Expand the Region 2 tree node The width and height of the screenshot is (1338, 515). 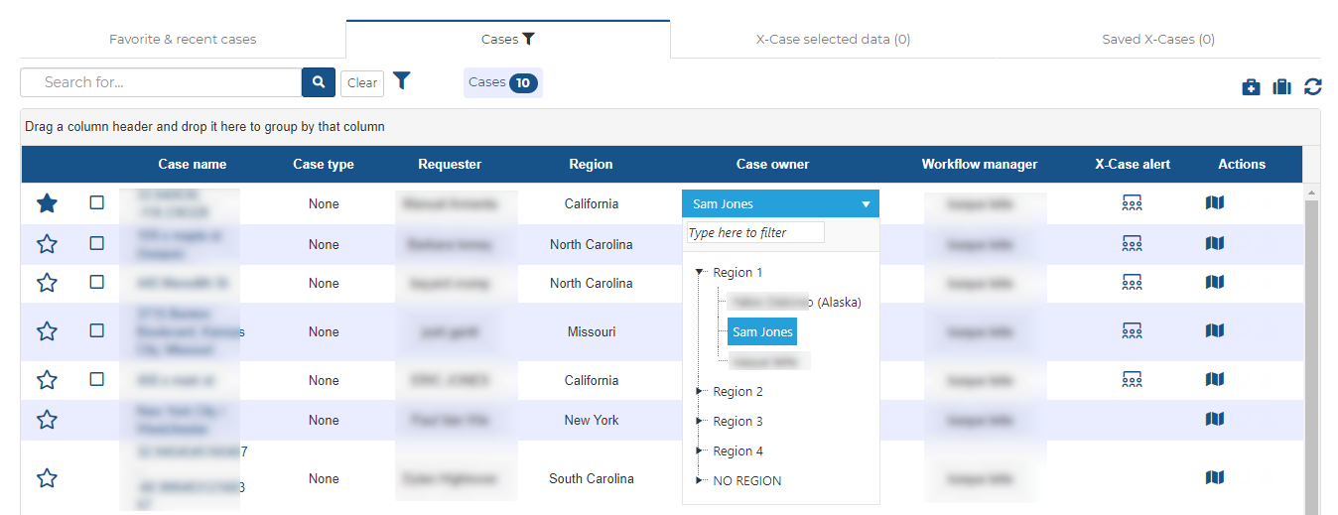(x=700, y=392)
